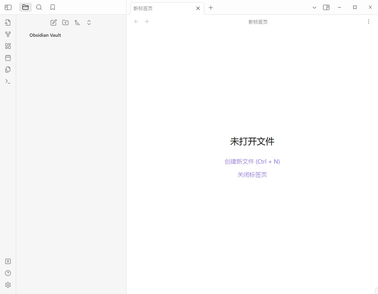
Task: Open the quick switcher ribbon icon
Action: 8,22
